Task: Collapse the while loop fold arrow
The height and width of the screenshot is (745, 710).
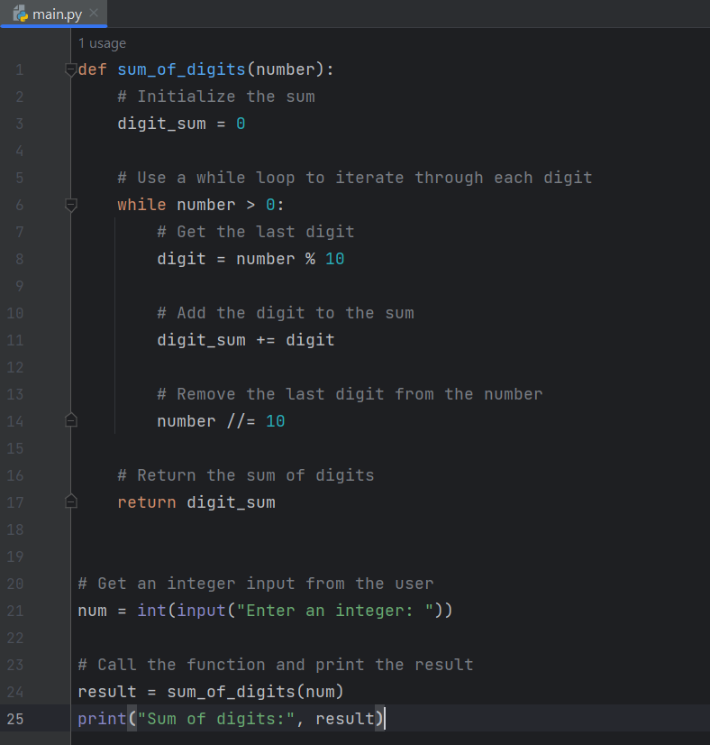Action: pos(71,206)
